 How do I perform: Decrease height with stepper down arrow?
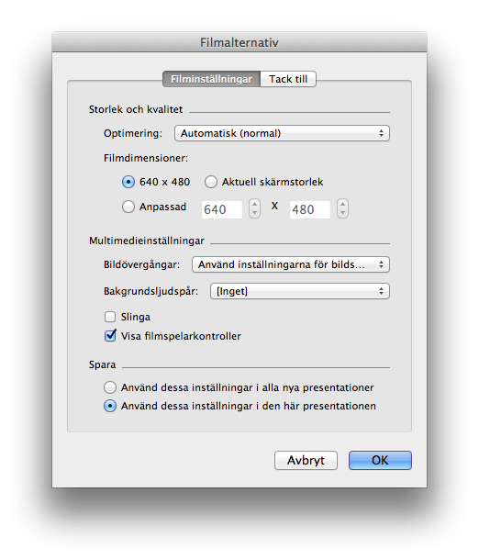click(x=342, y=213)
